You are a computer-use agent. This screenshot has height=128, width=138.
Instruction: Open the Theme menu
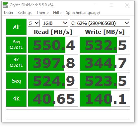coord(42,13)
